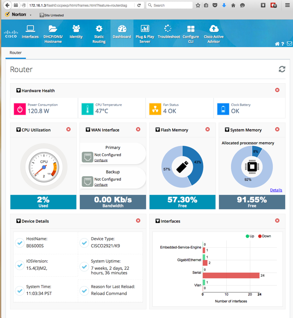
Task: Click the browser Search field
Action: click(x=169, y=5)
